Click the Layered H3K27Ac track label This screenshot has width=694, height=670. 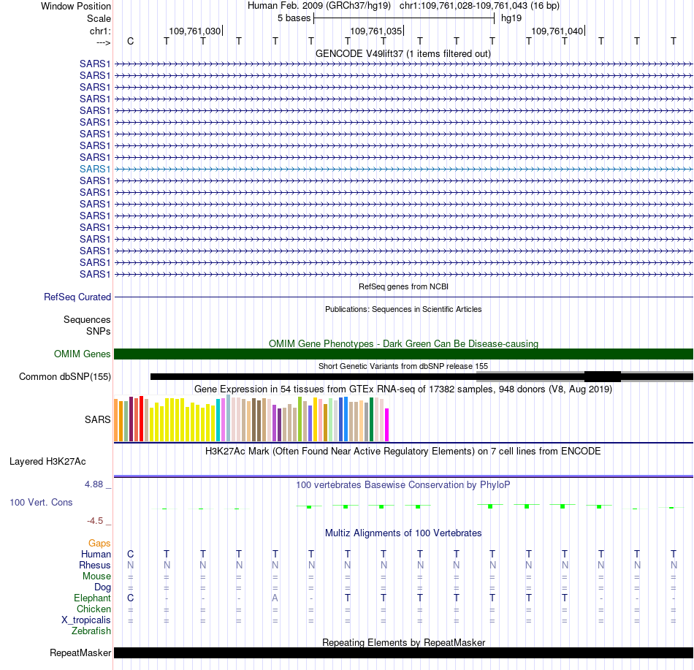point(47,462)
